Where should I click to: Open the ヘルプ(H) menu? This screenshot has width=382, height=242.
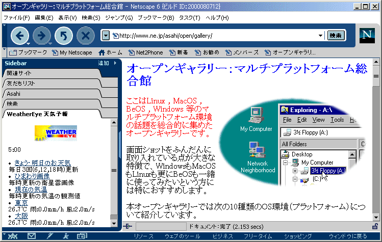click(217, 18)
